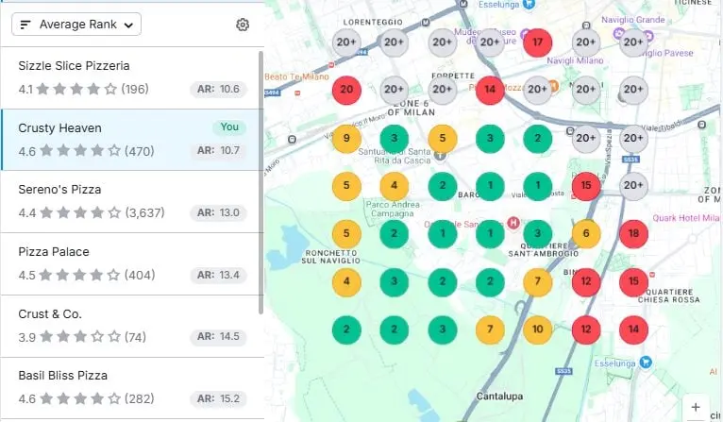Click the red rank 17 map marker

coord(538,42)
